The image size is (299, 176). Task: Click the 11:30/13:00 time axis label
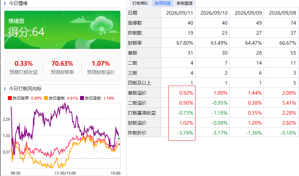tap(65, 173)
